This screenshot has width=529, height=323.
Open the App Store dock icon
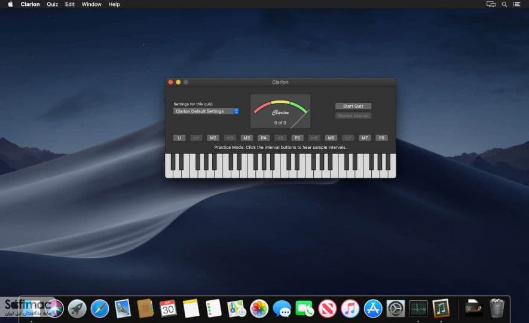click(x=373, y=309)
